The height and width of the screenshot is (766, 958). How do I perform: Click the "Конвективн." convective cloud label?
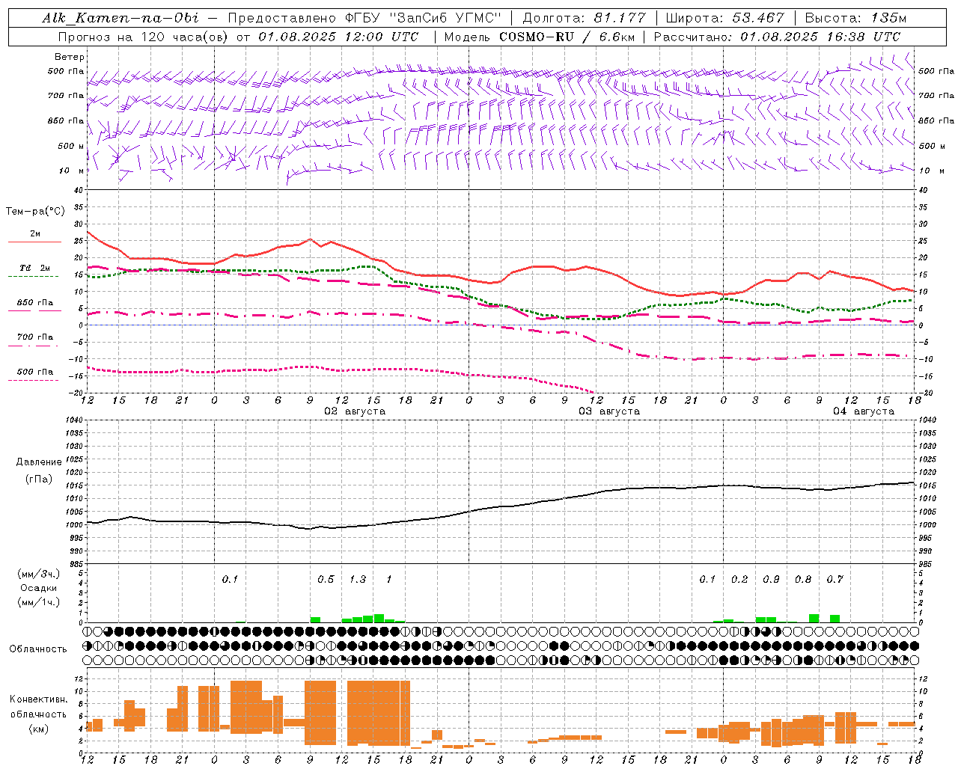(x=38, y=699)
